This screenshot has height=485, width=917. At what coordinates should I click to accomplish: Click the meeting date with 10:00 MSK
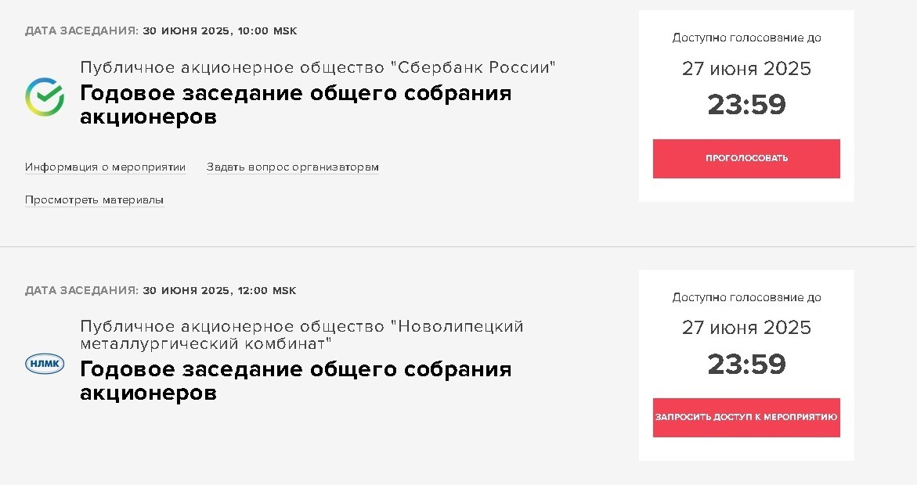pos(161,31)
